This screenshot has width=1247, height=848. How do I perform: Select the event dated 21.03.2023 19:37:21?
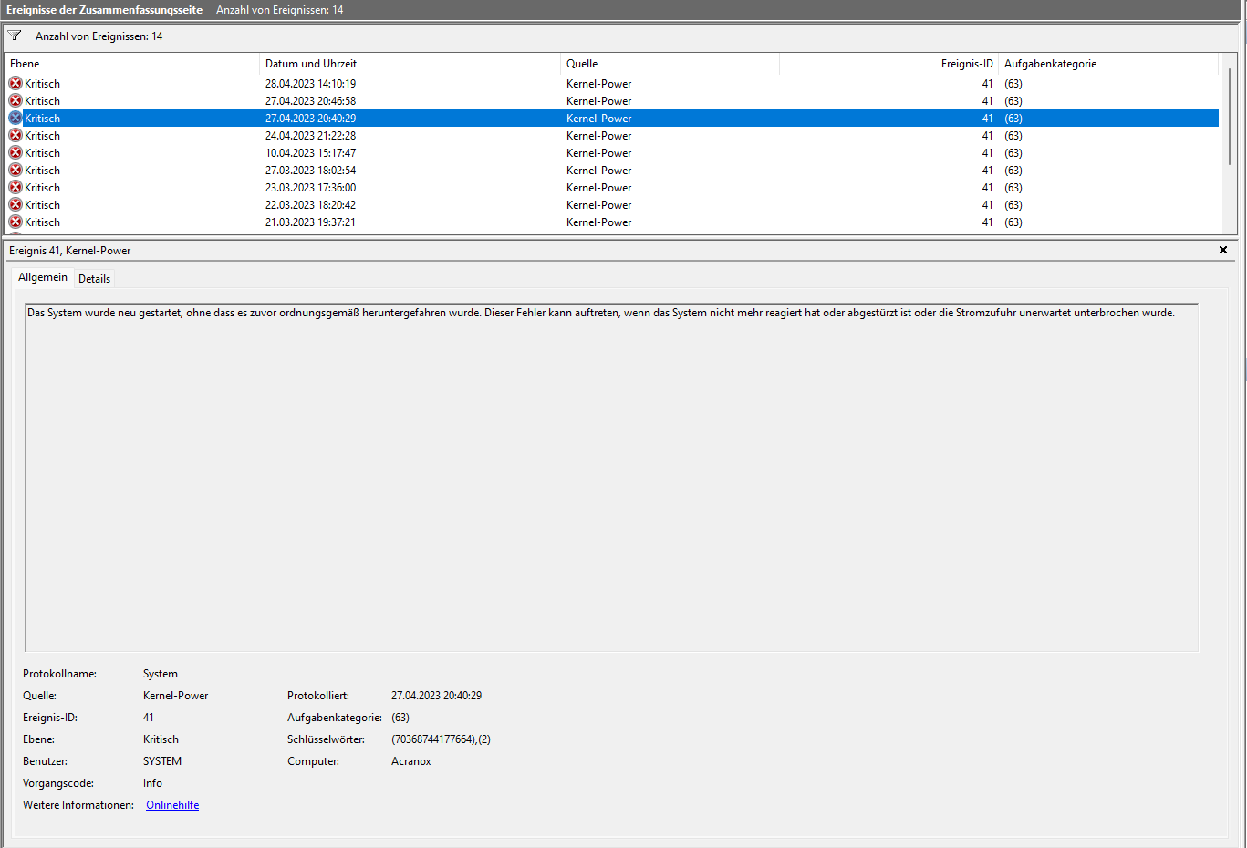pos(612,222)
